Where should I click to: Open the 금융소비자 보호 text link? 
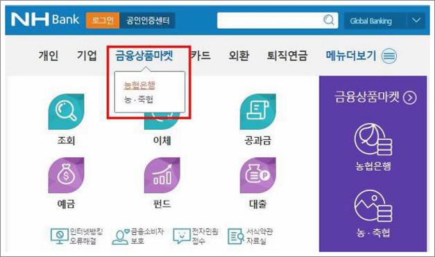click(147, 236)
